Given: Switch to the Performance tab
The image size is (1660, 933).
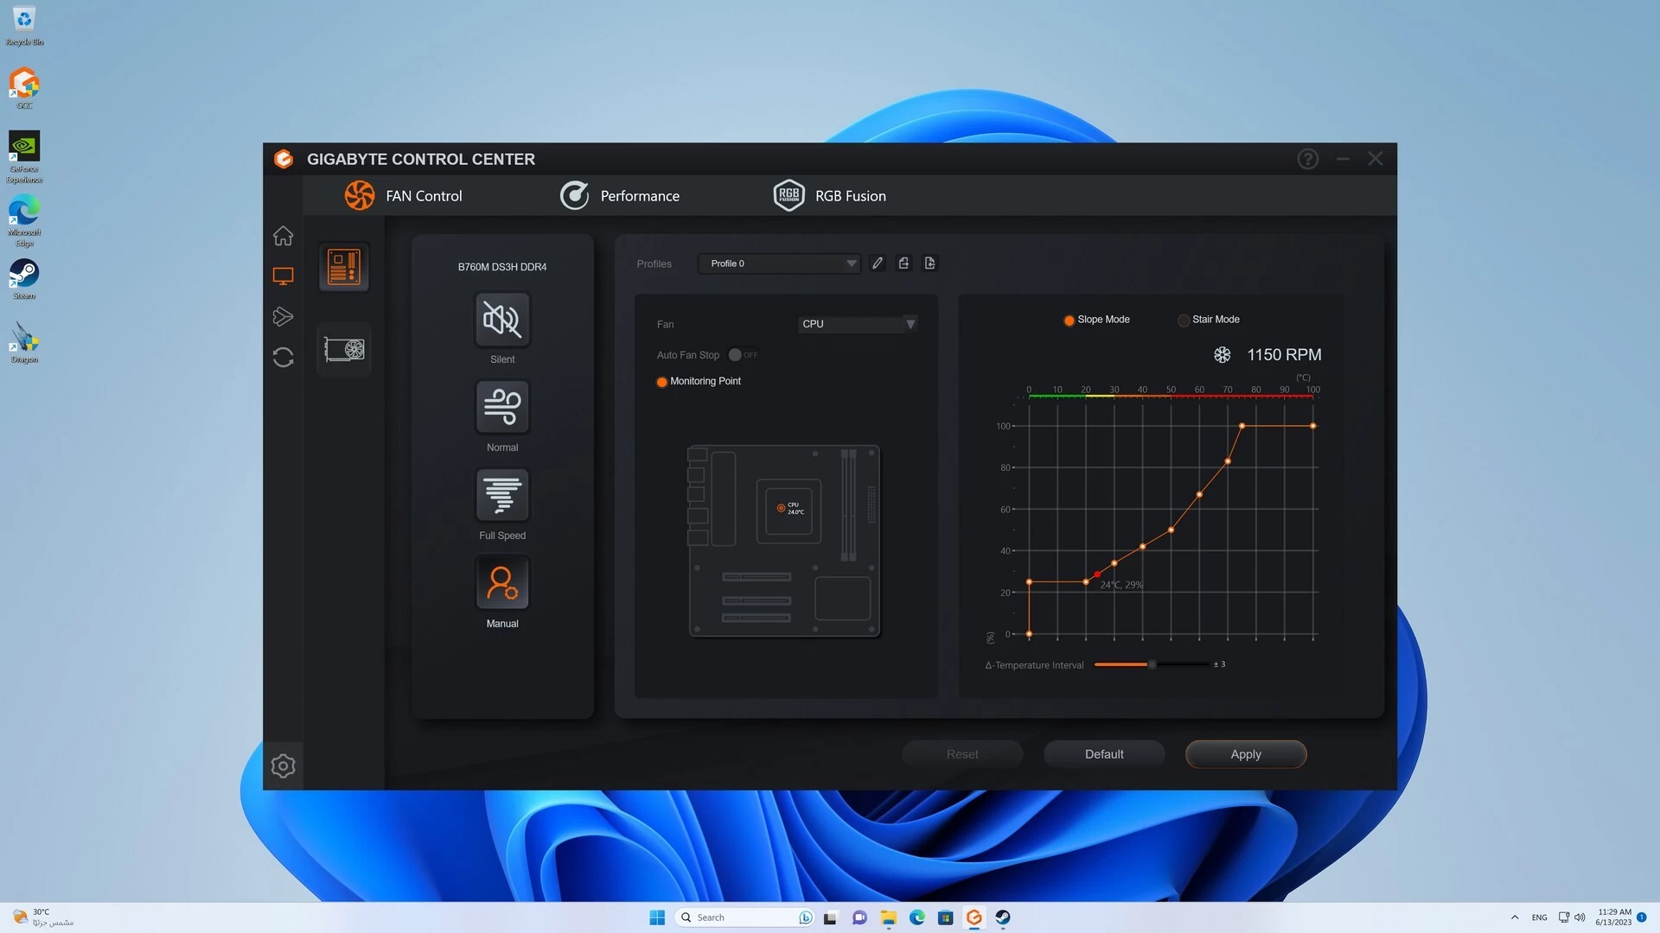Looking at the screenshot, I should click(x=640, y=195).
